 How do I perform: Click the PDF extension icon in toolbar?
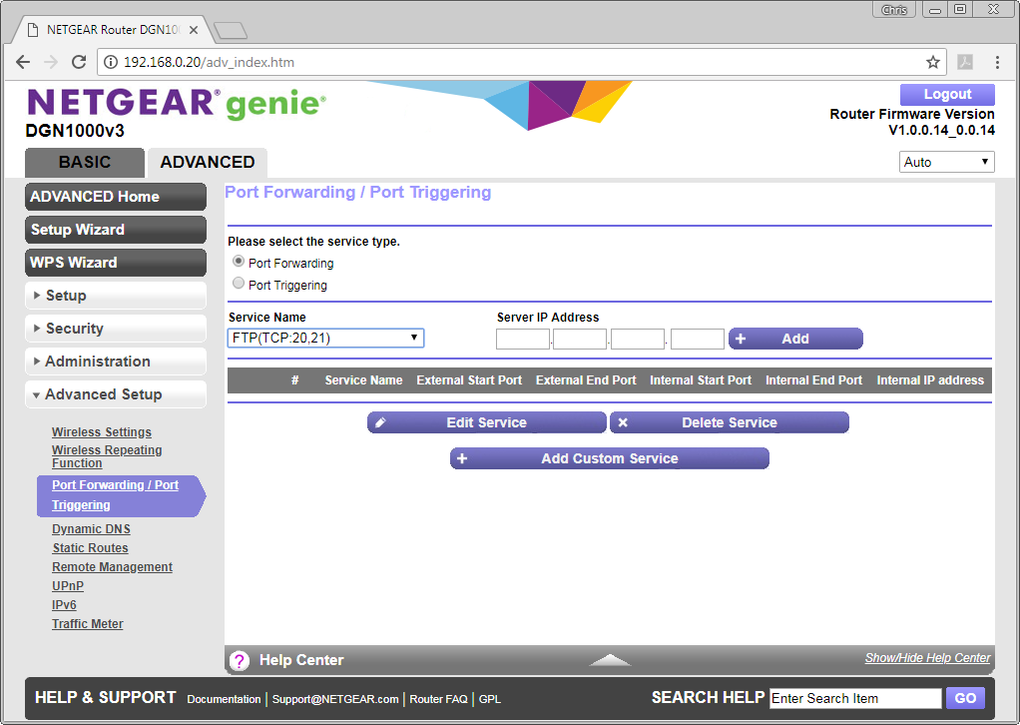pos(965,62)
